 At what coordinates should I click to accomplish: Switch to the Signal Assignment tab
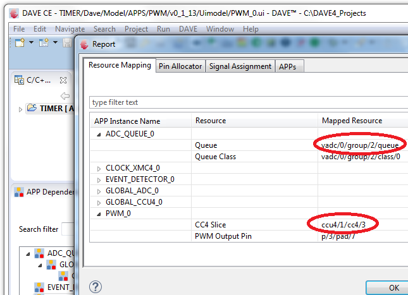240,66
